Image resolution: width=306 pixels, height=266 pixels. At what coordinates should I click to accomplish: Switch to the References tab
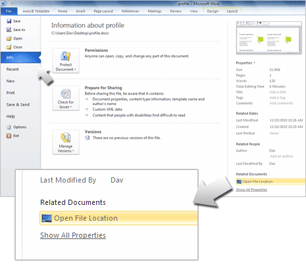tap(130, 11)
